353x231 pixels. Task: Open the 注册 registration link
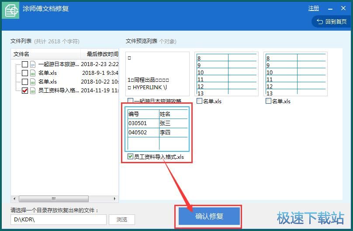point(314,8)
